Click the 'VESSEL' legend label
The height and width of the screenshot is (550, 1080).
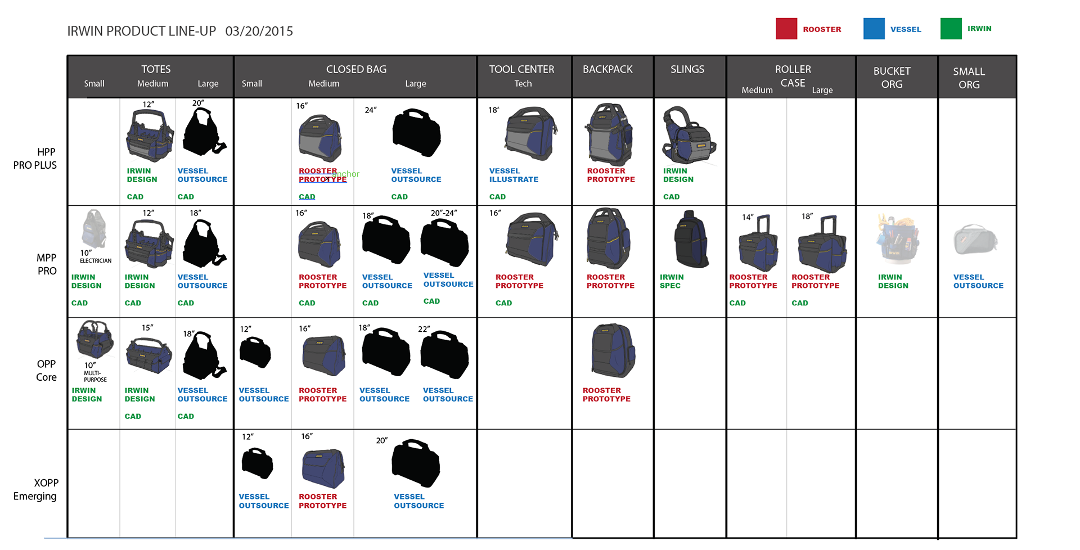coord(906,29)
